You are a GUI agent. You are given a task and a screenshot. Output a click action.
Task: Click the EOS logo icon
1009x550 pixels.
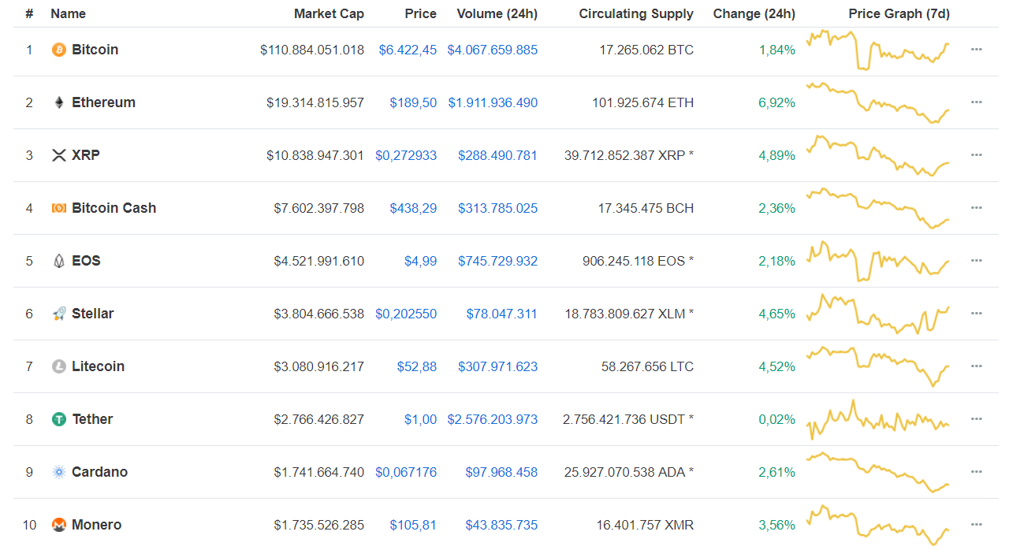pyautogui.click(x=58, y=261)
